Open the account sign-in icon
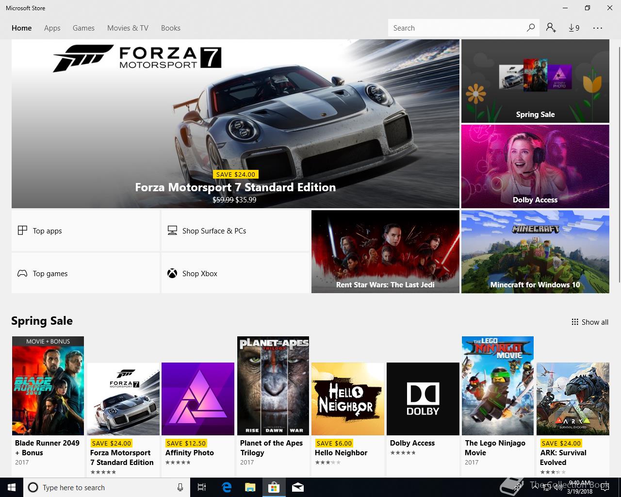Screen dimensions: 621x497 pyautogui.click(x=551, y=28)
